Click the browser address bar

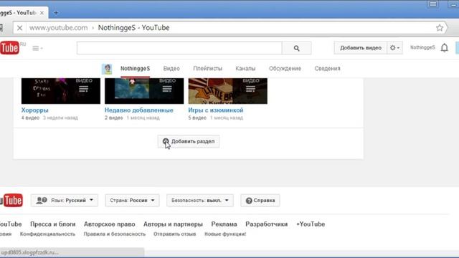(229, 28)
